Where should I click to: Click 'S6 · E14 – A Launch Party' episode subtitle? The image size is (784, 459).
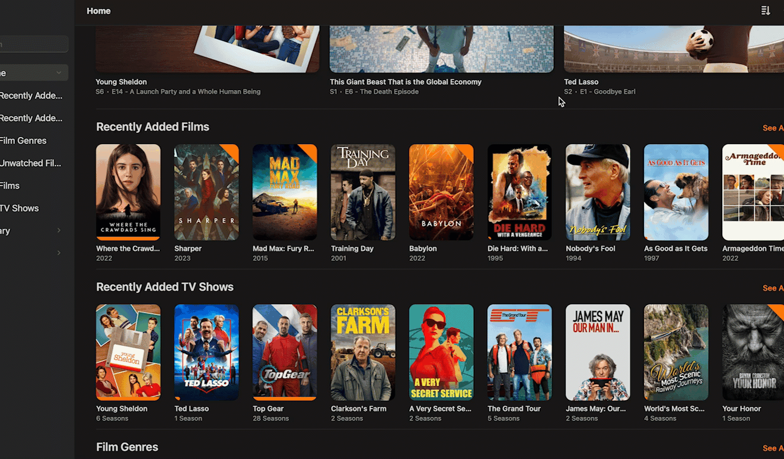tap(178, 92)
